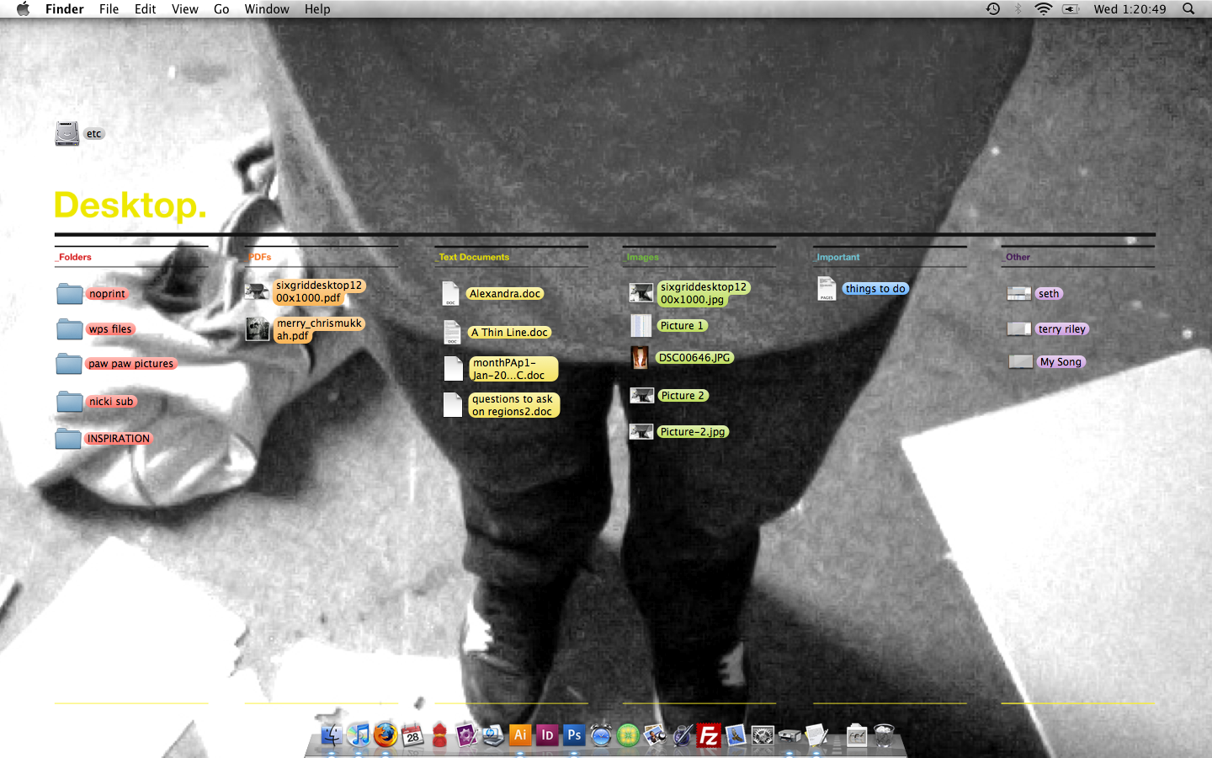1212x758 pixels.
Task: Open iCal calendar from the dock
Action: 412,735
